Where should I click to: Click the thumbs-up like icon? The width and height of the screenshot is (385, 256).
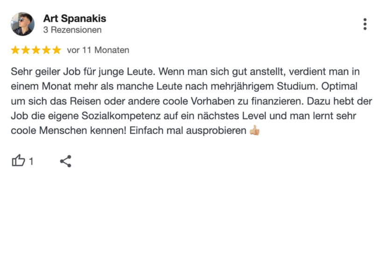18,161
